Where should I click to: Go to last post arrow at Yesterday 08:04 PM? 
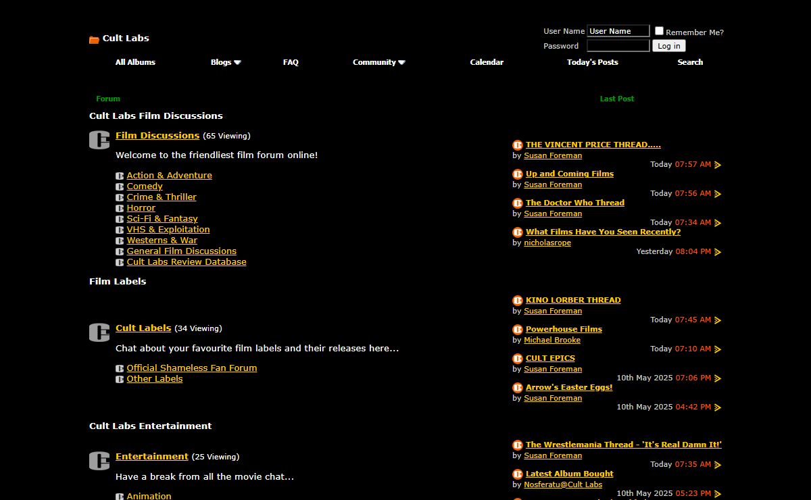(718, 252)
